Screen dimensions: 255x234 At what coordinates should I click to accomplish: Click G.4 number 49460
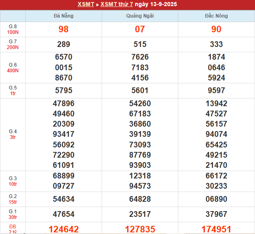click(x=64, y=114)
